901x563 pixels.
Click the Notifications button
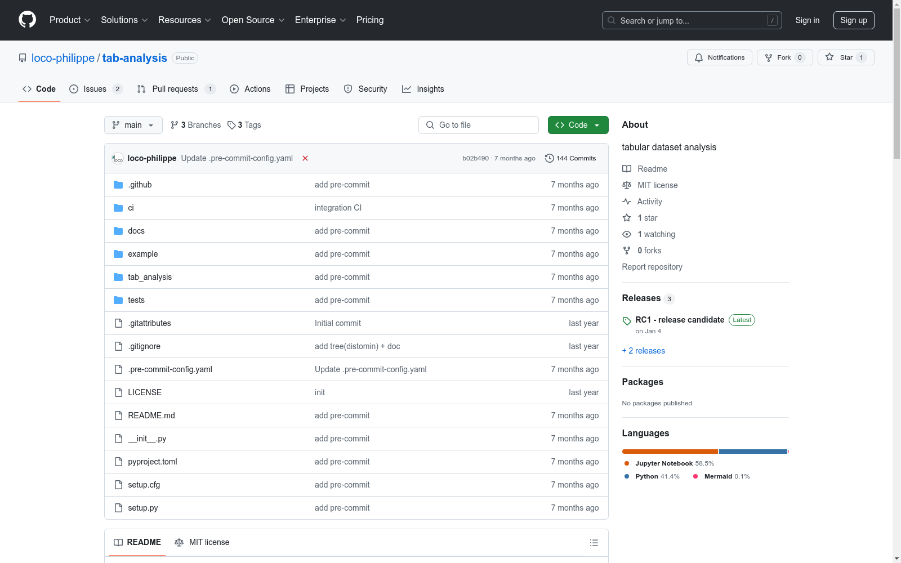720,57
